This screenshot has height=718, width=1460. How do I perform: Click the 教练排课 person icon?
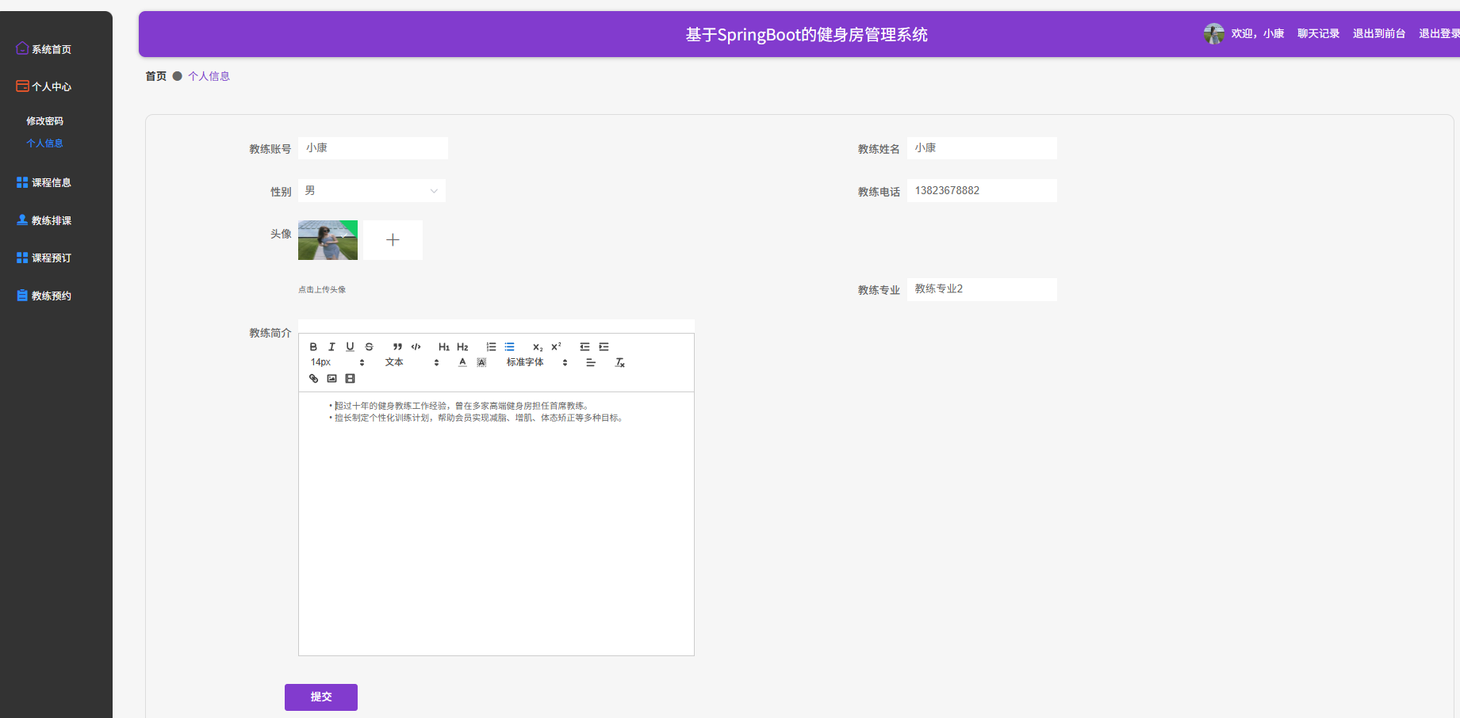tap(22, 220)
